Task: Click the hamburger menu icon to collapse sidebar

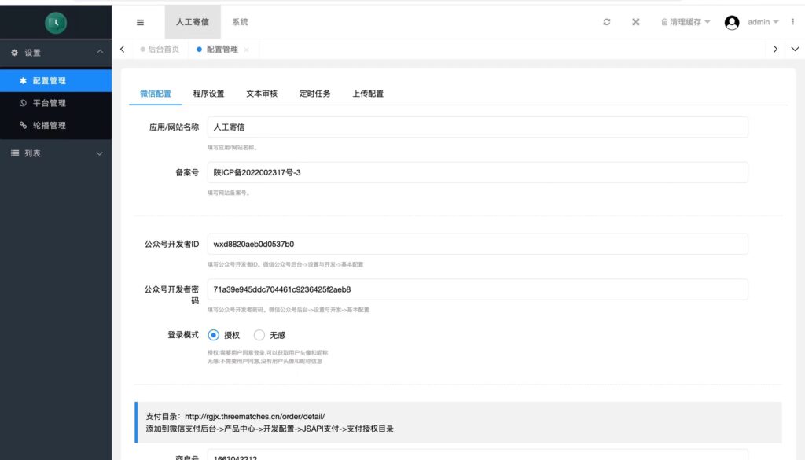Action: pyautogui.click(x=141, y=21)
